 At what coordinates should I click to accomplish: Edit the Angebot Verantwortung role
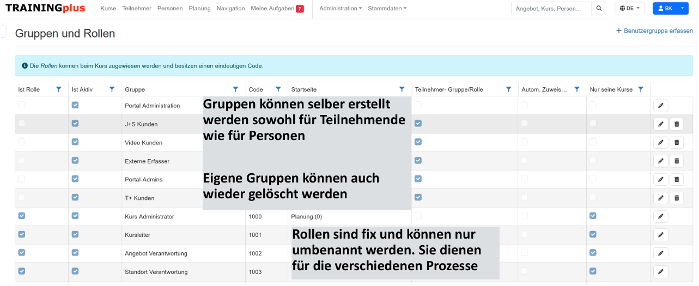click(660, 253)
